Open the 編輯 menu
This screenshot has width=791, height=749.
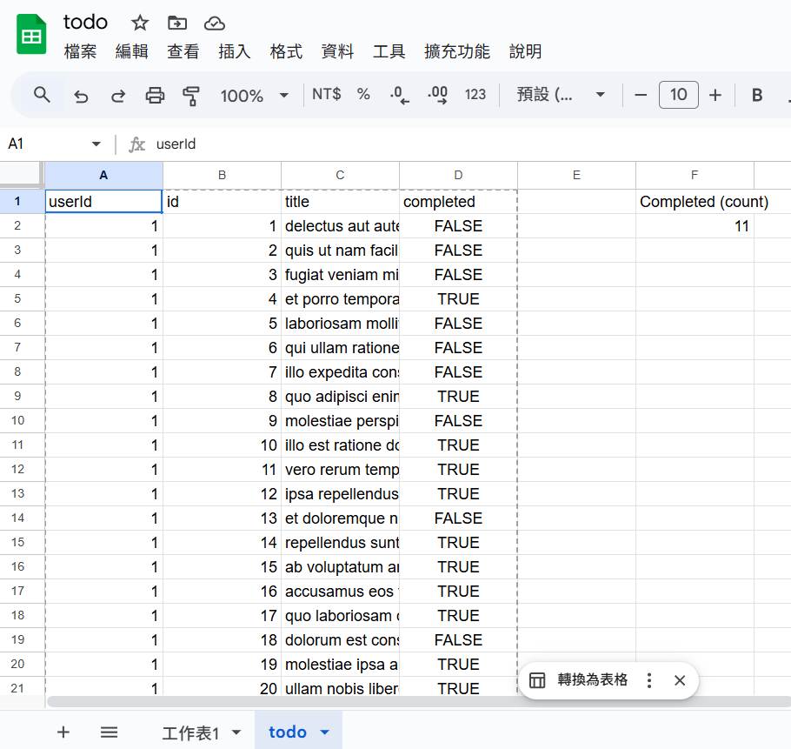coord(131,51)
